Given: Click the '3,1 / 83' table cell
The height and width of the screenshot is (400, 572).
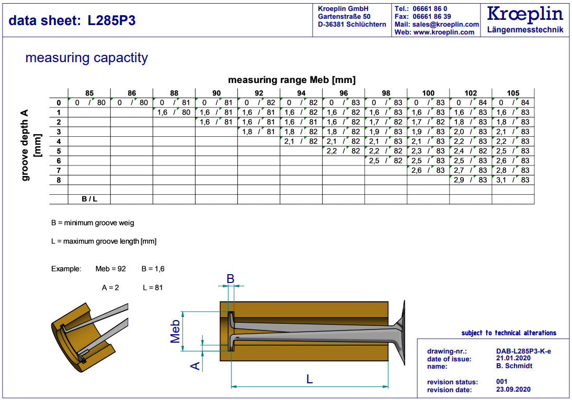Looking at the screenshot, I should click(x=513, y=180).
